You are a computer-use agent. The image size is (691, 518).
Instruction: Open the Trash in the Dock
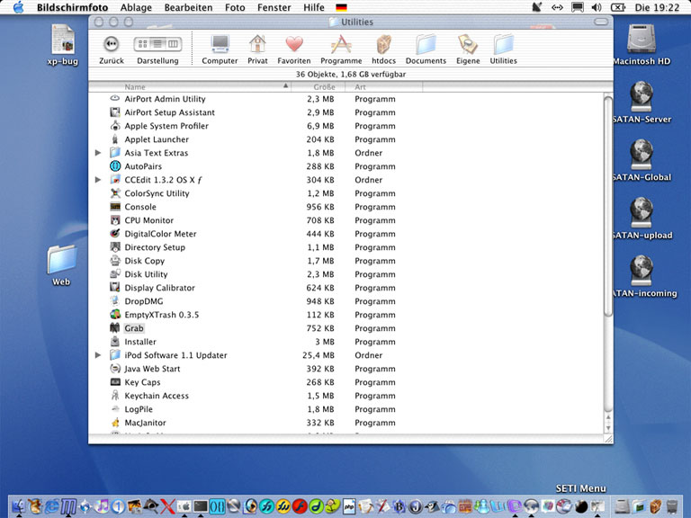(x=672, y=506)
